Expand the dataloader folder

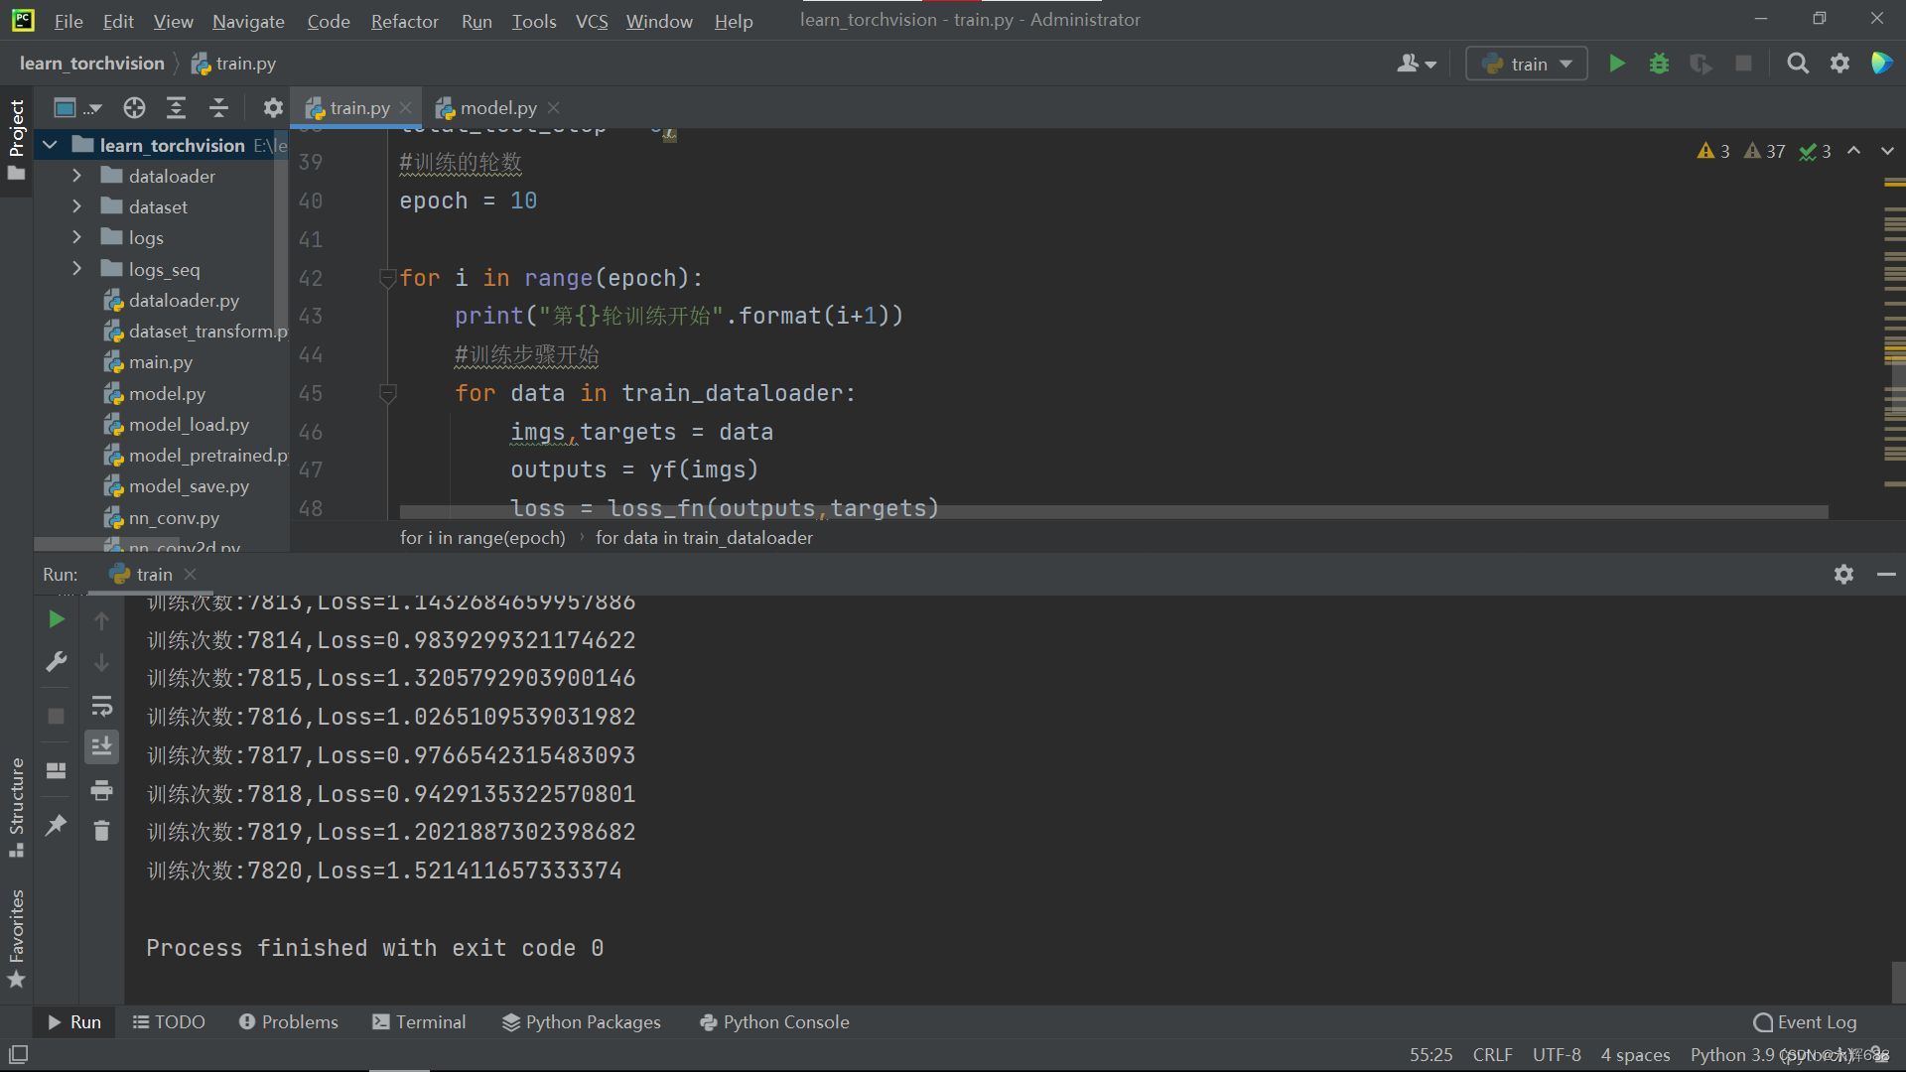76,176
